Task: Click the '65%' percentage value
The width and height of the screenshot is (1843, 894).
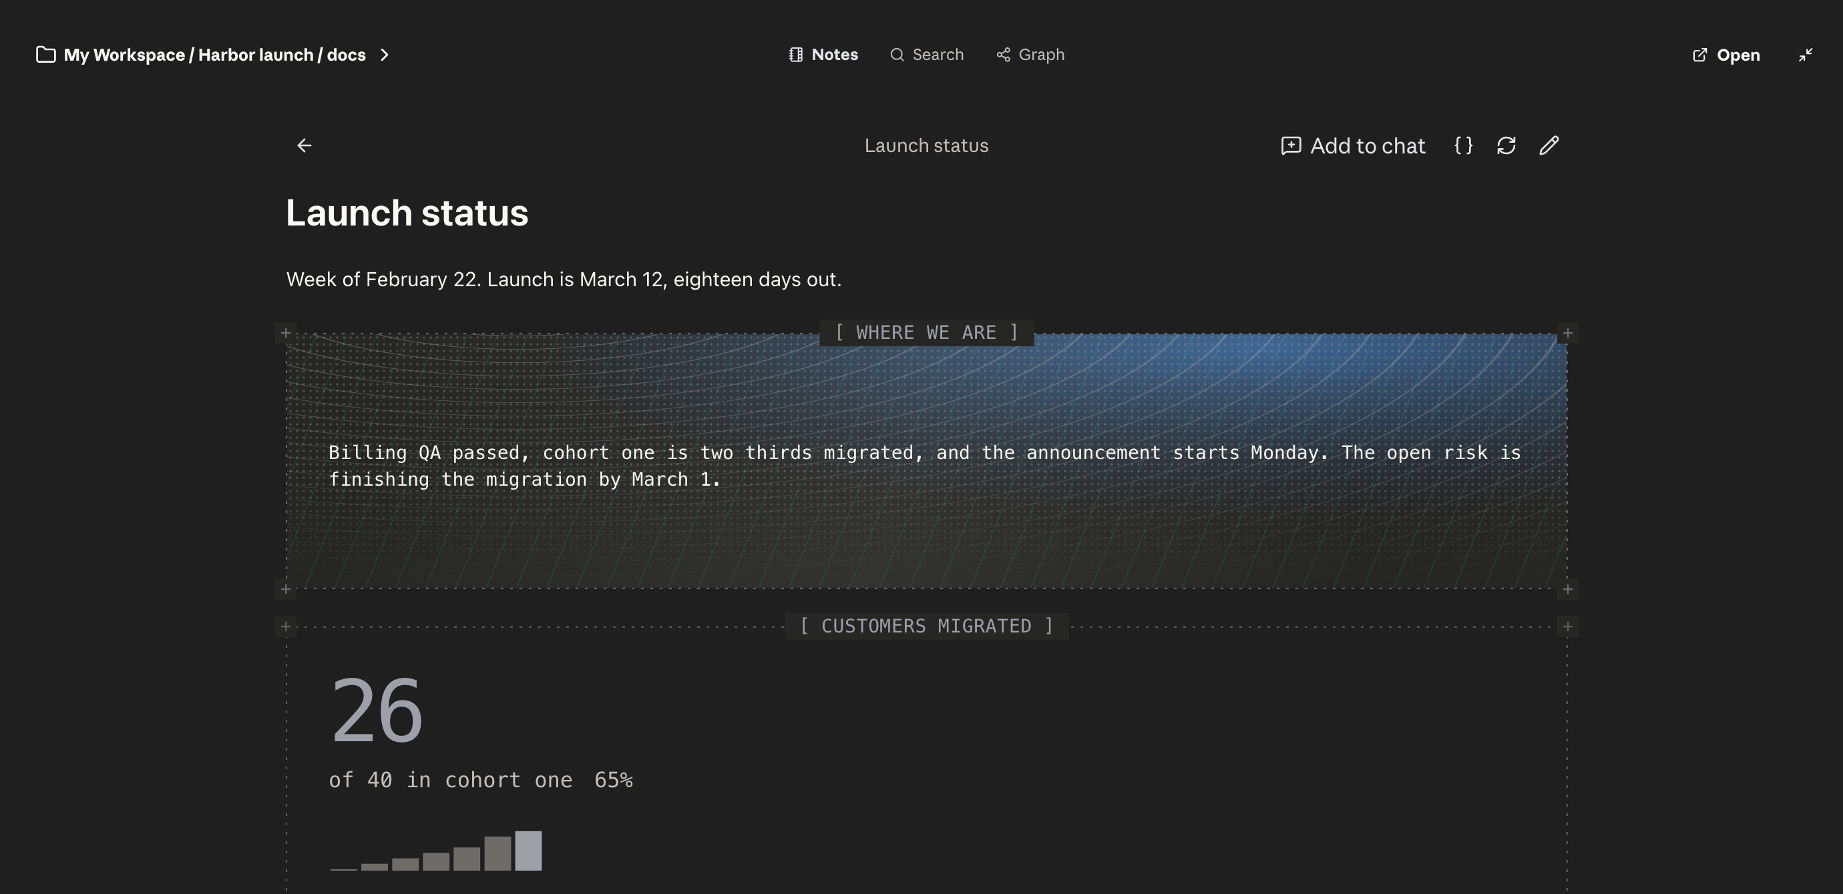Action: click(x=614, y=781)
